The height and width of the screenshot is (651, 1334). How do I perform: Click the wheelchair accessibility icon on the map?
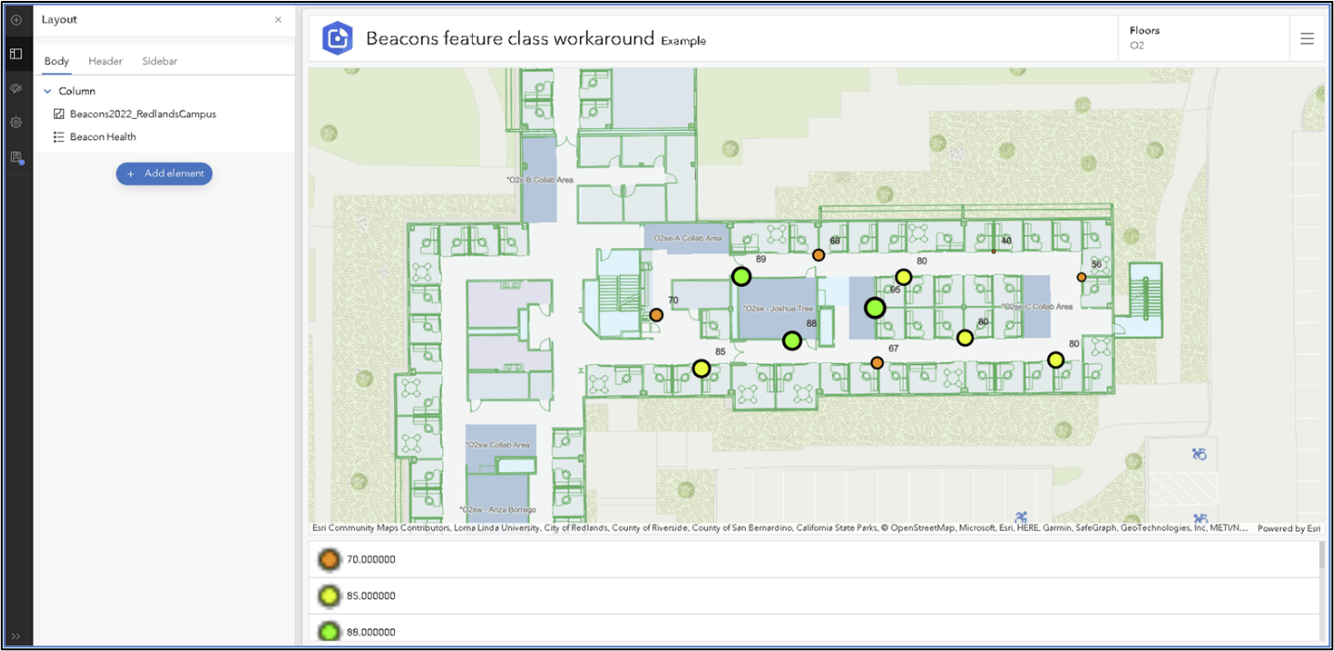1198,453
